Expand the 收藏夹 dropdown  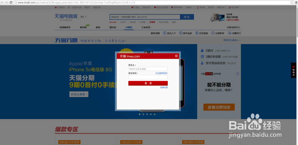(189, 7)
